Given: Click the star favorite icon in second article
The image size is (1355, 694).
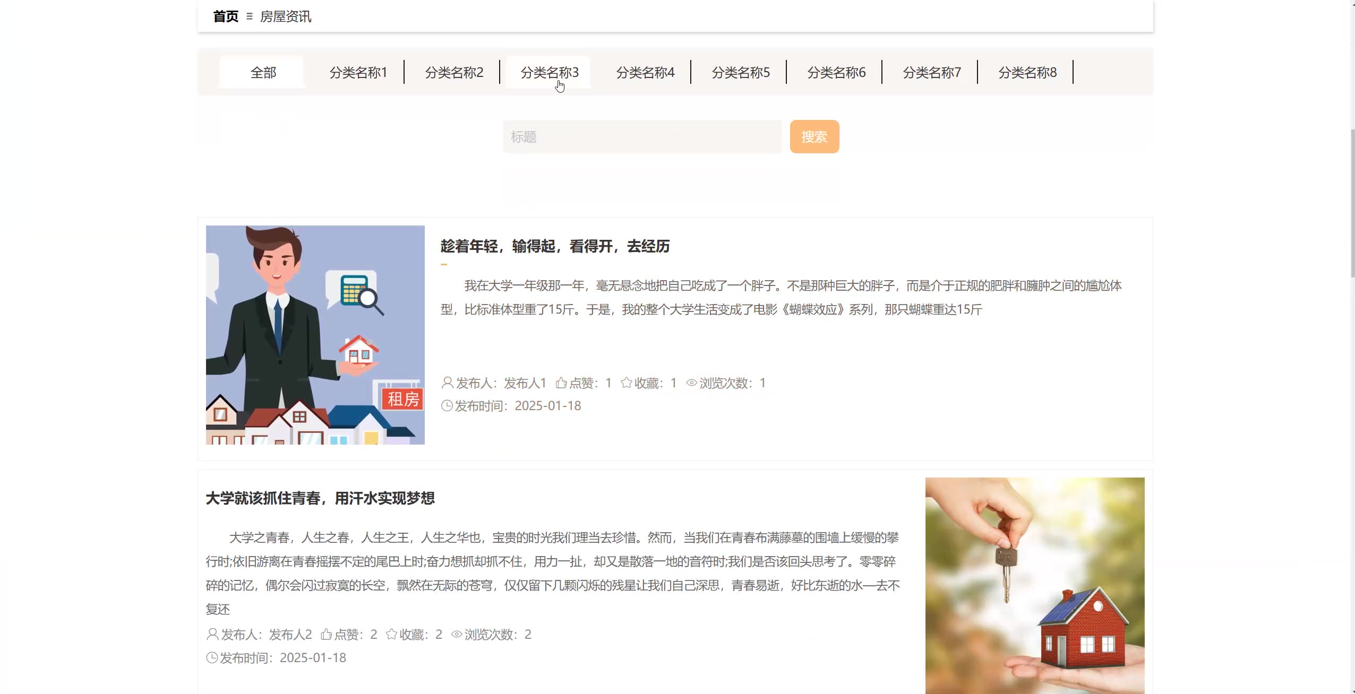Looking at the screenshot, I should tap(392, 634).
